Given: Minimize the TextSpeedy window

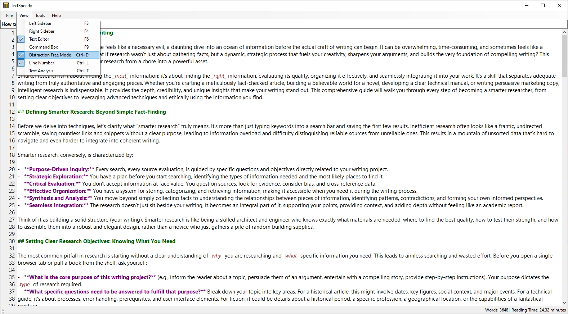Looking at the screenshot, I should [x=527, y=5].
